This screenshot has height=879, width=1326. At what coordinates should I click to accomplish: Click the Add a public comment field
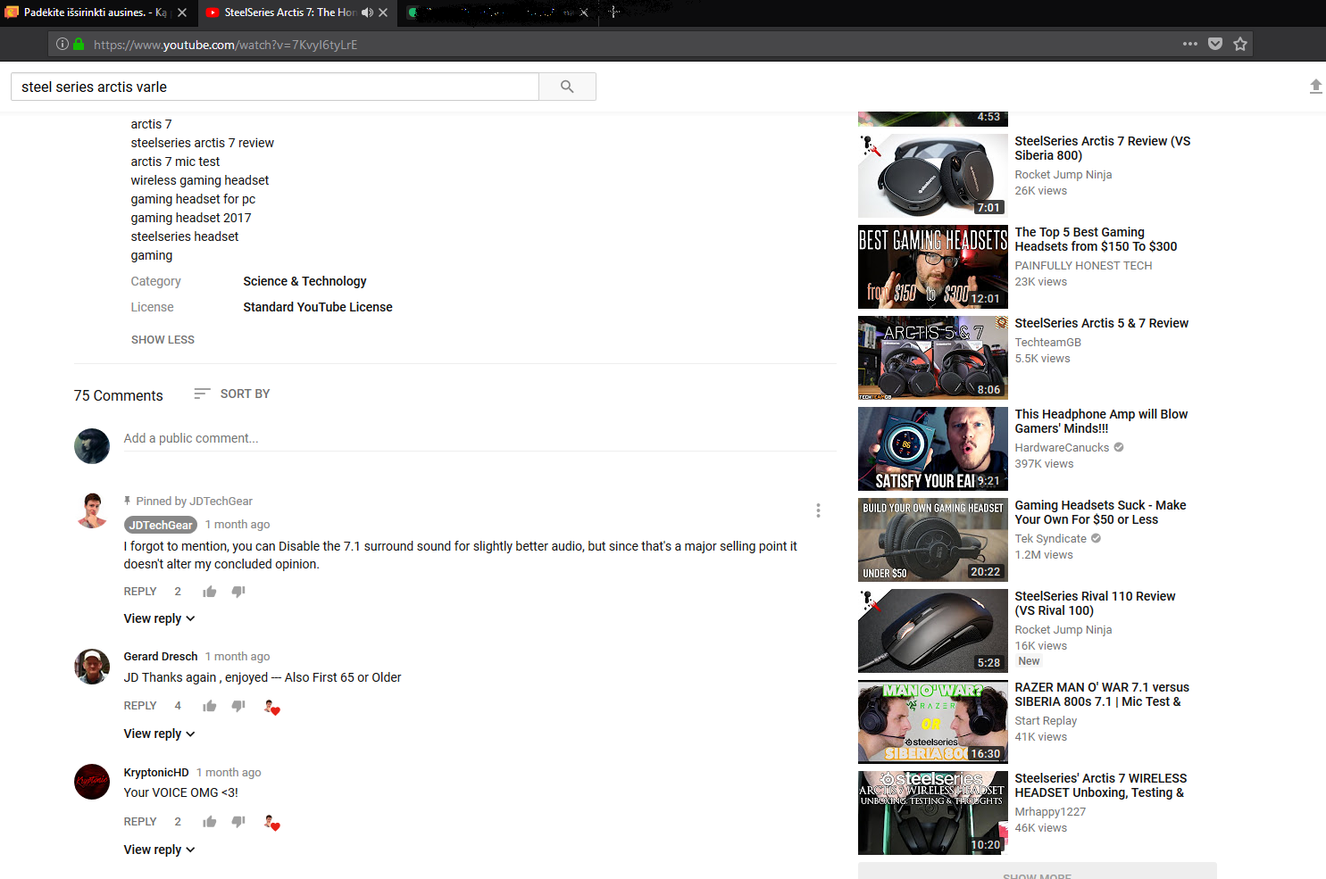(x=480, y=438)
